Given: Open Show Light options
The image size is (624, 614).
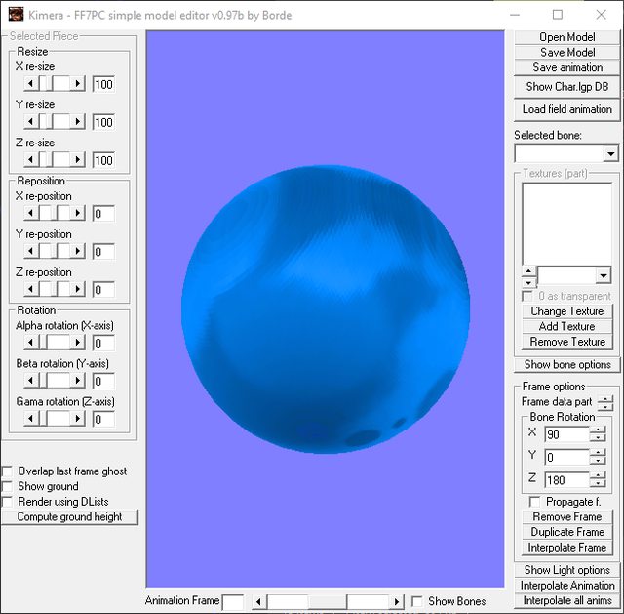Looking at the screenshot, I should (567, 570).
